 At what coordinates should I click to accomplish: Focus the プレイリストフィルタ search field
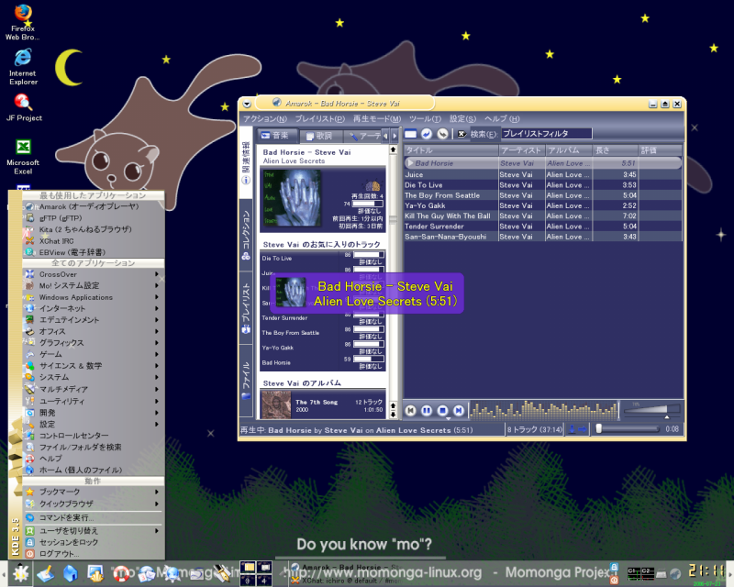click(546, 134)
